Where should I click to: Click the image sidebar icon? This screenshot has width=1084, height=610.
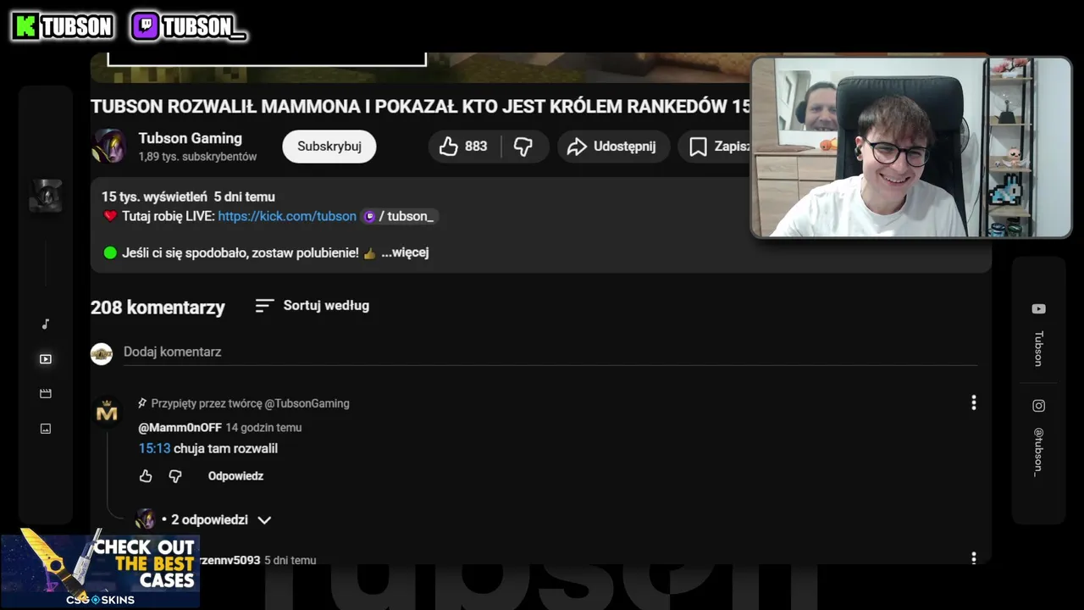[x=46, y=429]
